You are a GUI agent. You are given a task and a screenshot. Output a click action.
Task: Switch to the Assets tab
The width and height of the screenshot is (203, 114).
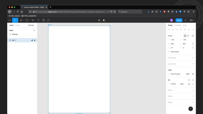pos(18,25)
